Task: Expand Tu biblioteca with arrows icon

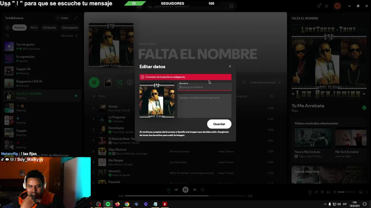Action: 76,18
